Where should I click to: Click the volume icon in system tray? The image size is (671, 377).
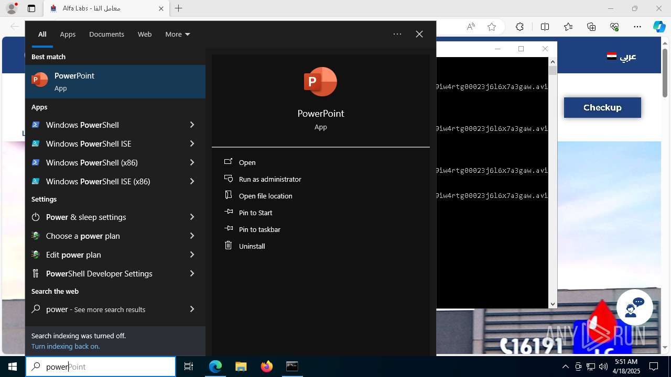[603, 367]
